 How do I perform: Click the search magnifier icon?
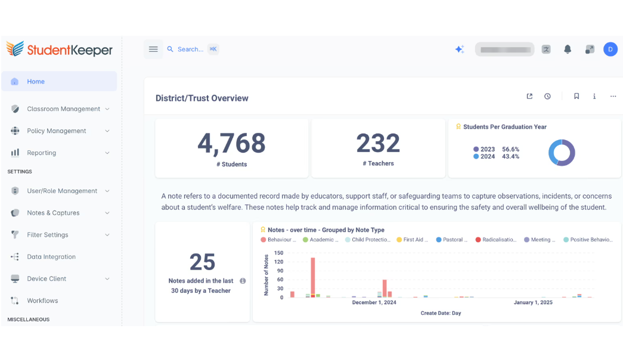coord(170,49)
